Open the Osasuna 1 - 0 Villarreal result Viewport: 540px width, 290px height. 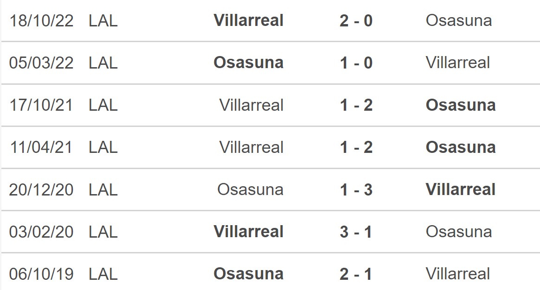coord(356,63)
